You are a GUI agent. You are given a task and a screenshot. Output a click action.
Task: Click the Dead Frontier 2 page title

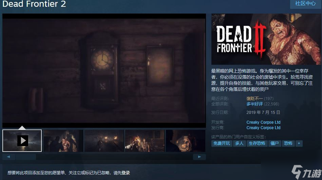point(34,4)
